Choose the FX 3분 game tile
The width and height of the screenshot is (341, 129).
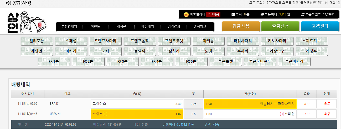pyautogui.click(x=122, y=62)
